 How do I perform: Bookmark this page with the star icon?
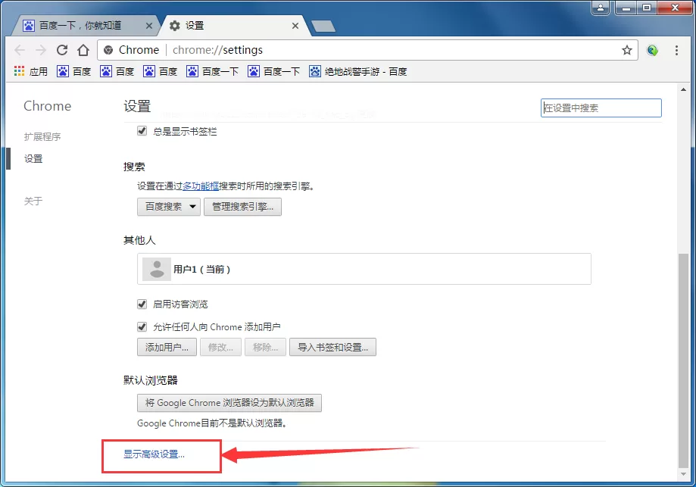[x=627, y=50]
